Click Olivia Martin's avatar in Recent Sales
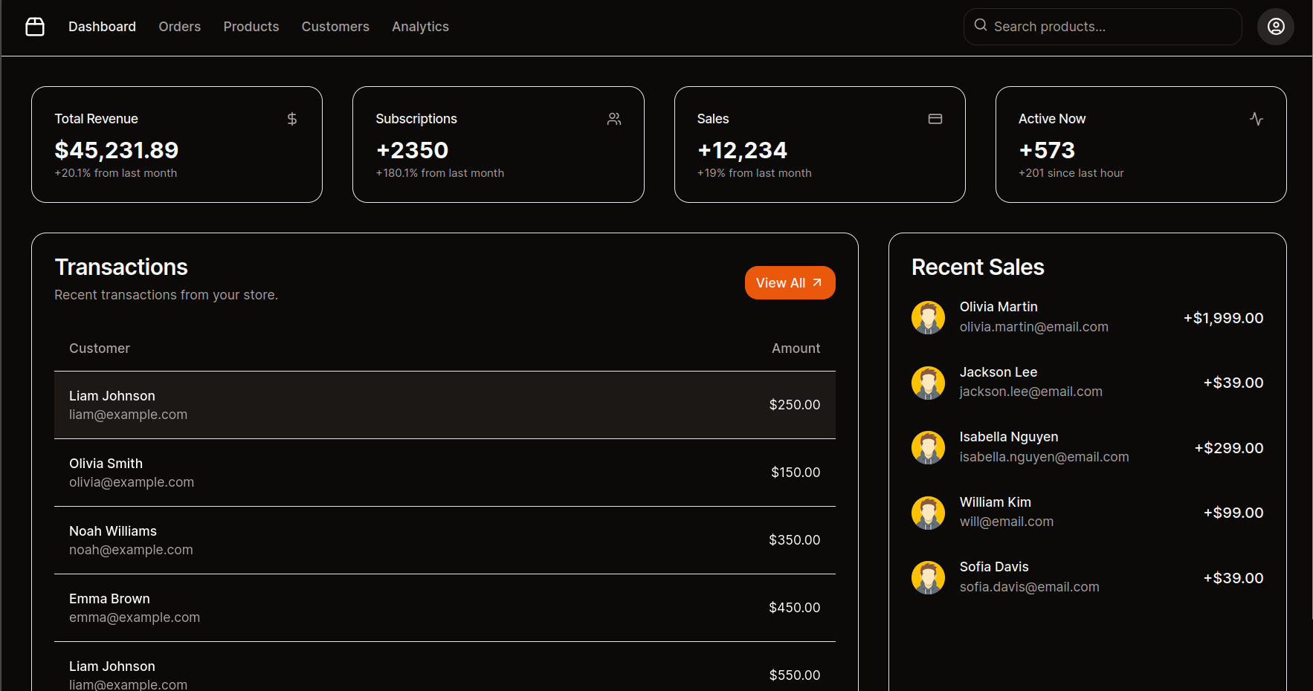This screenshot has width=1313, height=691. pyautogui.click(x=928, y=317)
